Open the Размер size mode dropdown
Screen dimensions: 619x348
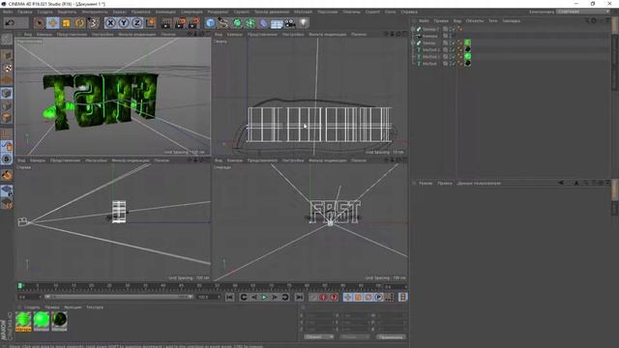354,337
